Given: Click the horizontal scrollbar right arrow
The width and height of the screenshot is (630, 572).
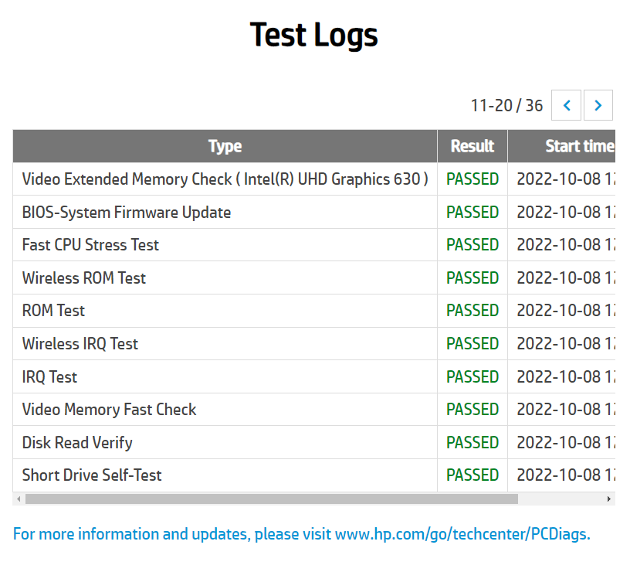Looking at the screenshot, I should [x=609, y=499].
